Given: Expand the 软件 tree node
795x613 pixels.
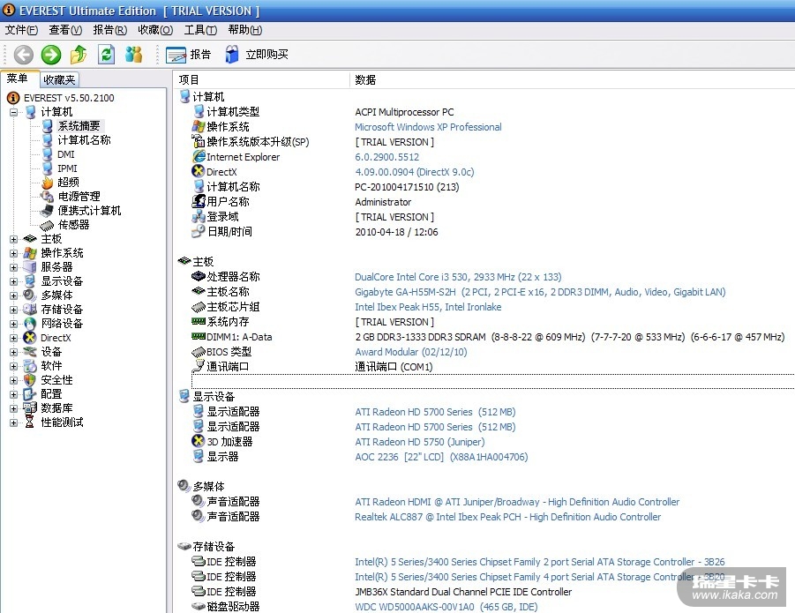Looking at the screenshot, I should click(14, 366).
